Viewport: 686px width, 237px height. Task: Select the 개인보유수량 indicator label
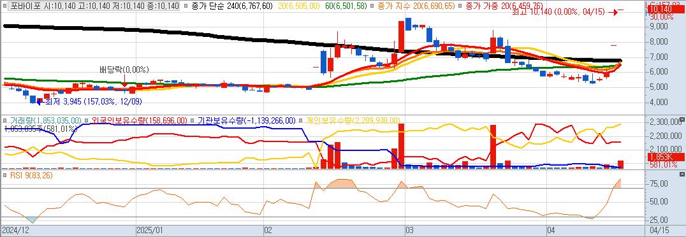coord(353,120)
